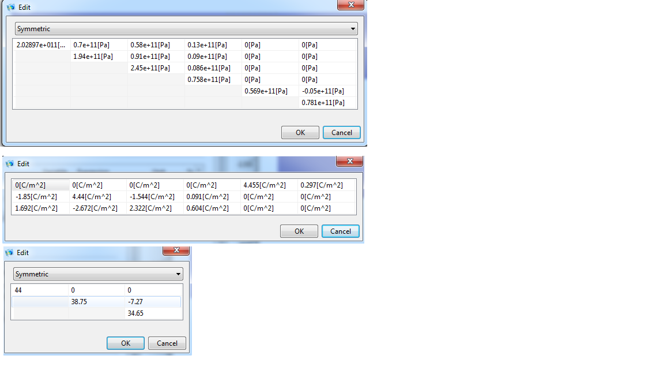The width and height of the screenshot is (664, 374).
Task: Select the -7.27 permittivity cell
Action: (152, 302)
